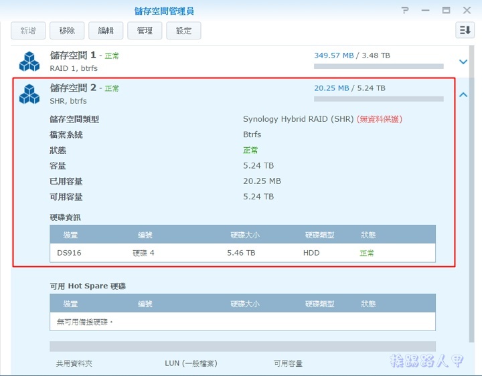Click the 儲存空間 1 volume cube icon
This screenshot has height=376, width=482.
pyautogui.click(x=29, y=61)
